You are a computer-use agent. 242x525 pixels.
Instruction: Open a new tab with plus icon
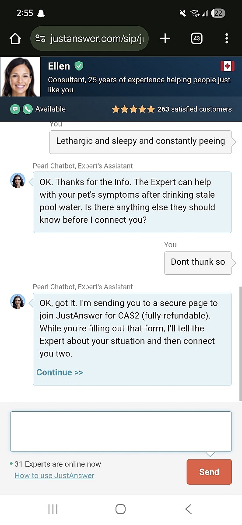coord(165,39)
